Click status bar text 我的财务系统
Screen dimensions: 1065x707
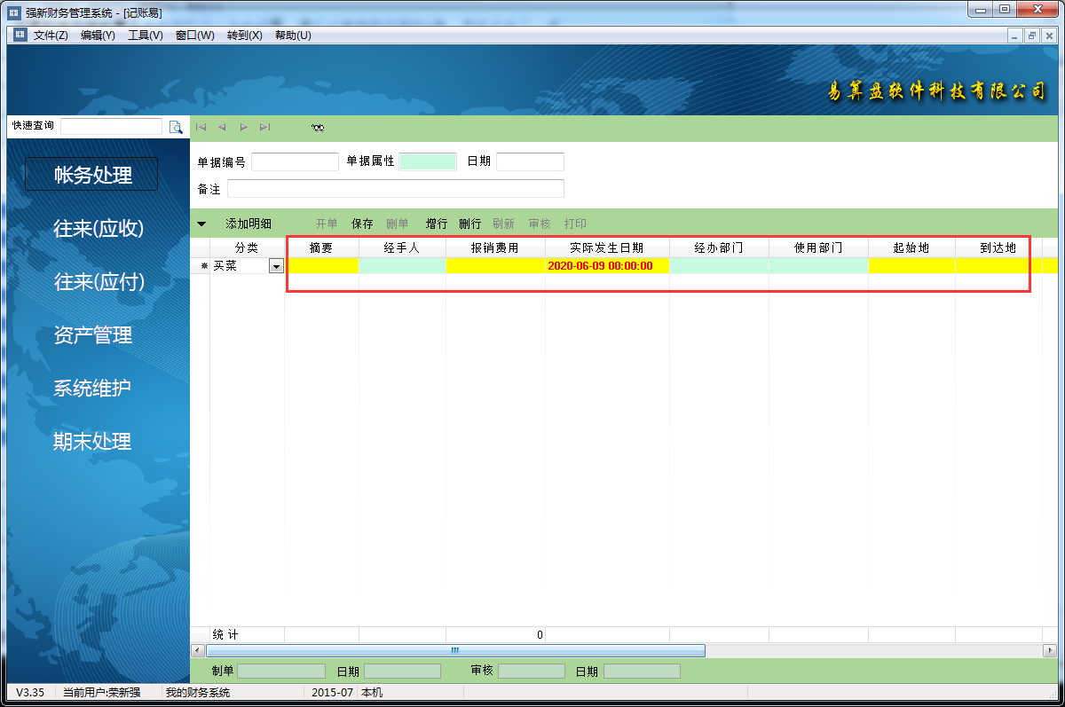(x=197, y=692)
